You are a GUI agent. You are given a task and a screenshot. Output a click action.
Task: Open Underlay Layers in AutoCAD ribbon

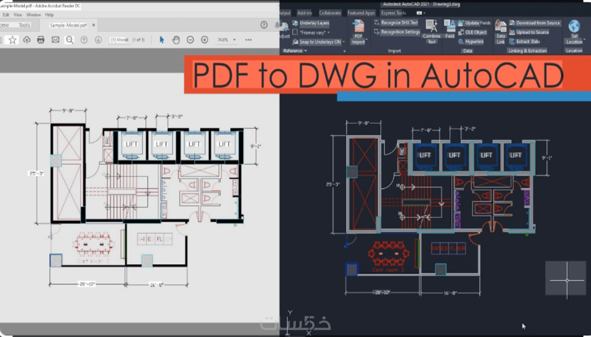pyautogui.click(x=311, y=23)
